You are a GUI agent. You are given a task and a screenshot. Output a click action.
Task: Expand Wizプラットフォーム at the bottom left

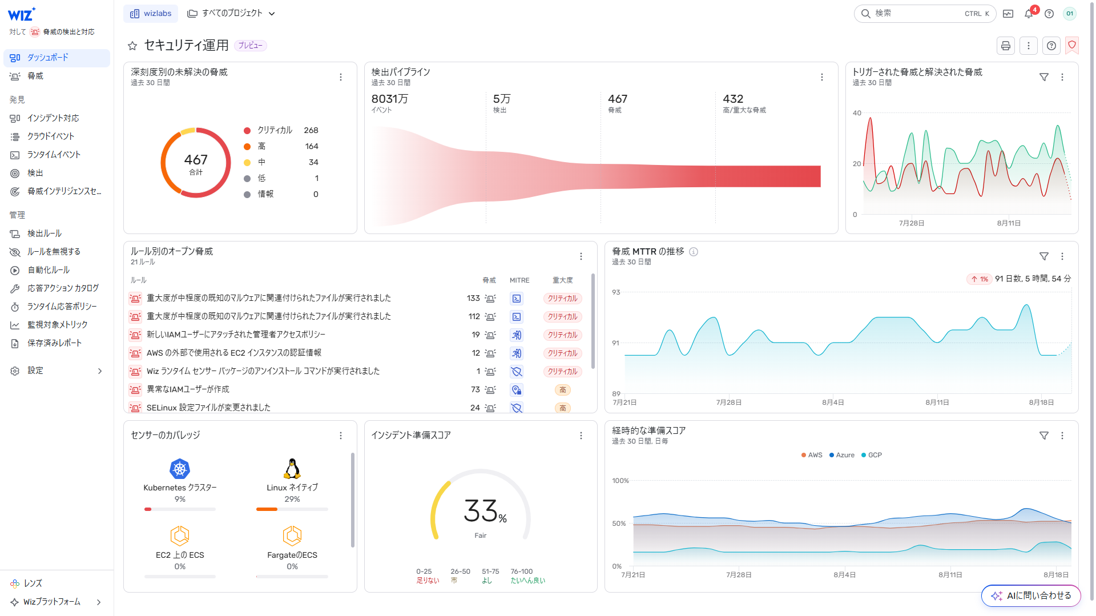(x=51, y=601)
